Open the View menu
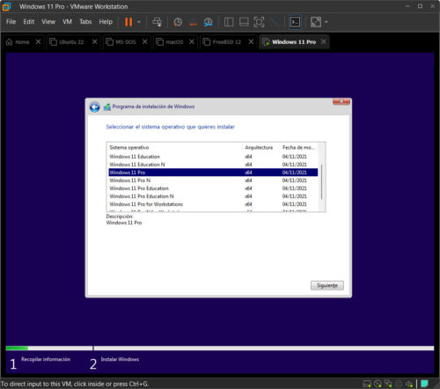 pyautogui.click(x=48, y=22)
